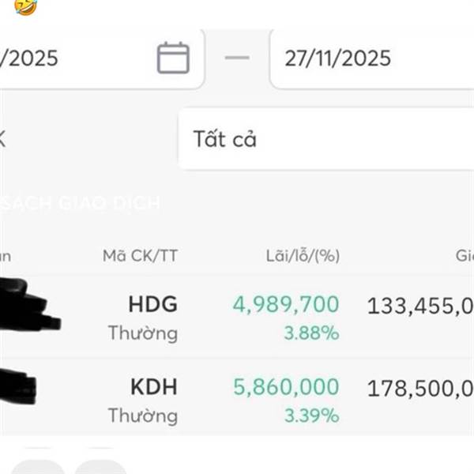Tap the first gray pill button at bottom
Viewport: 474px width, 474px height.
pyautogui.click(x=38, y=467)
